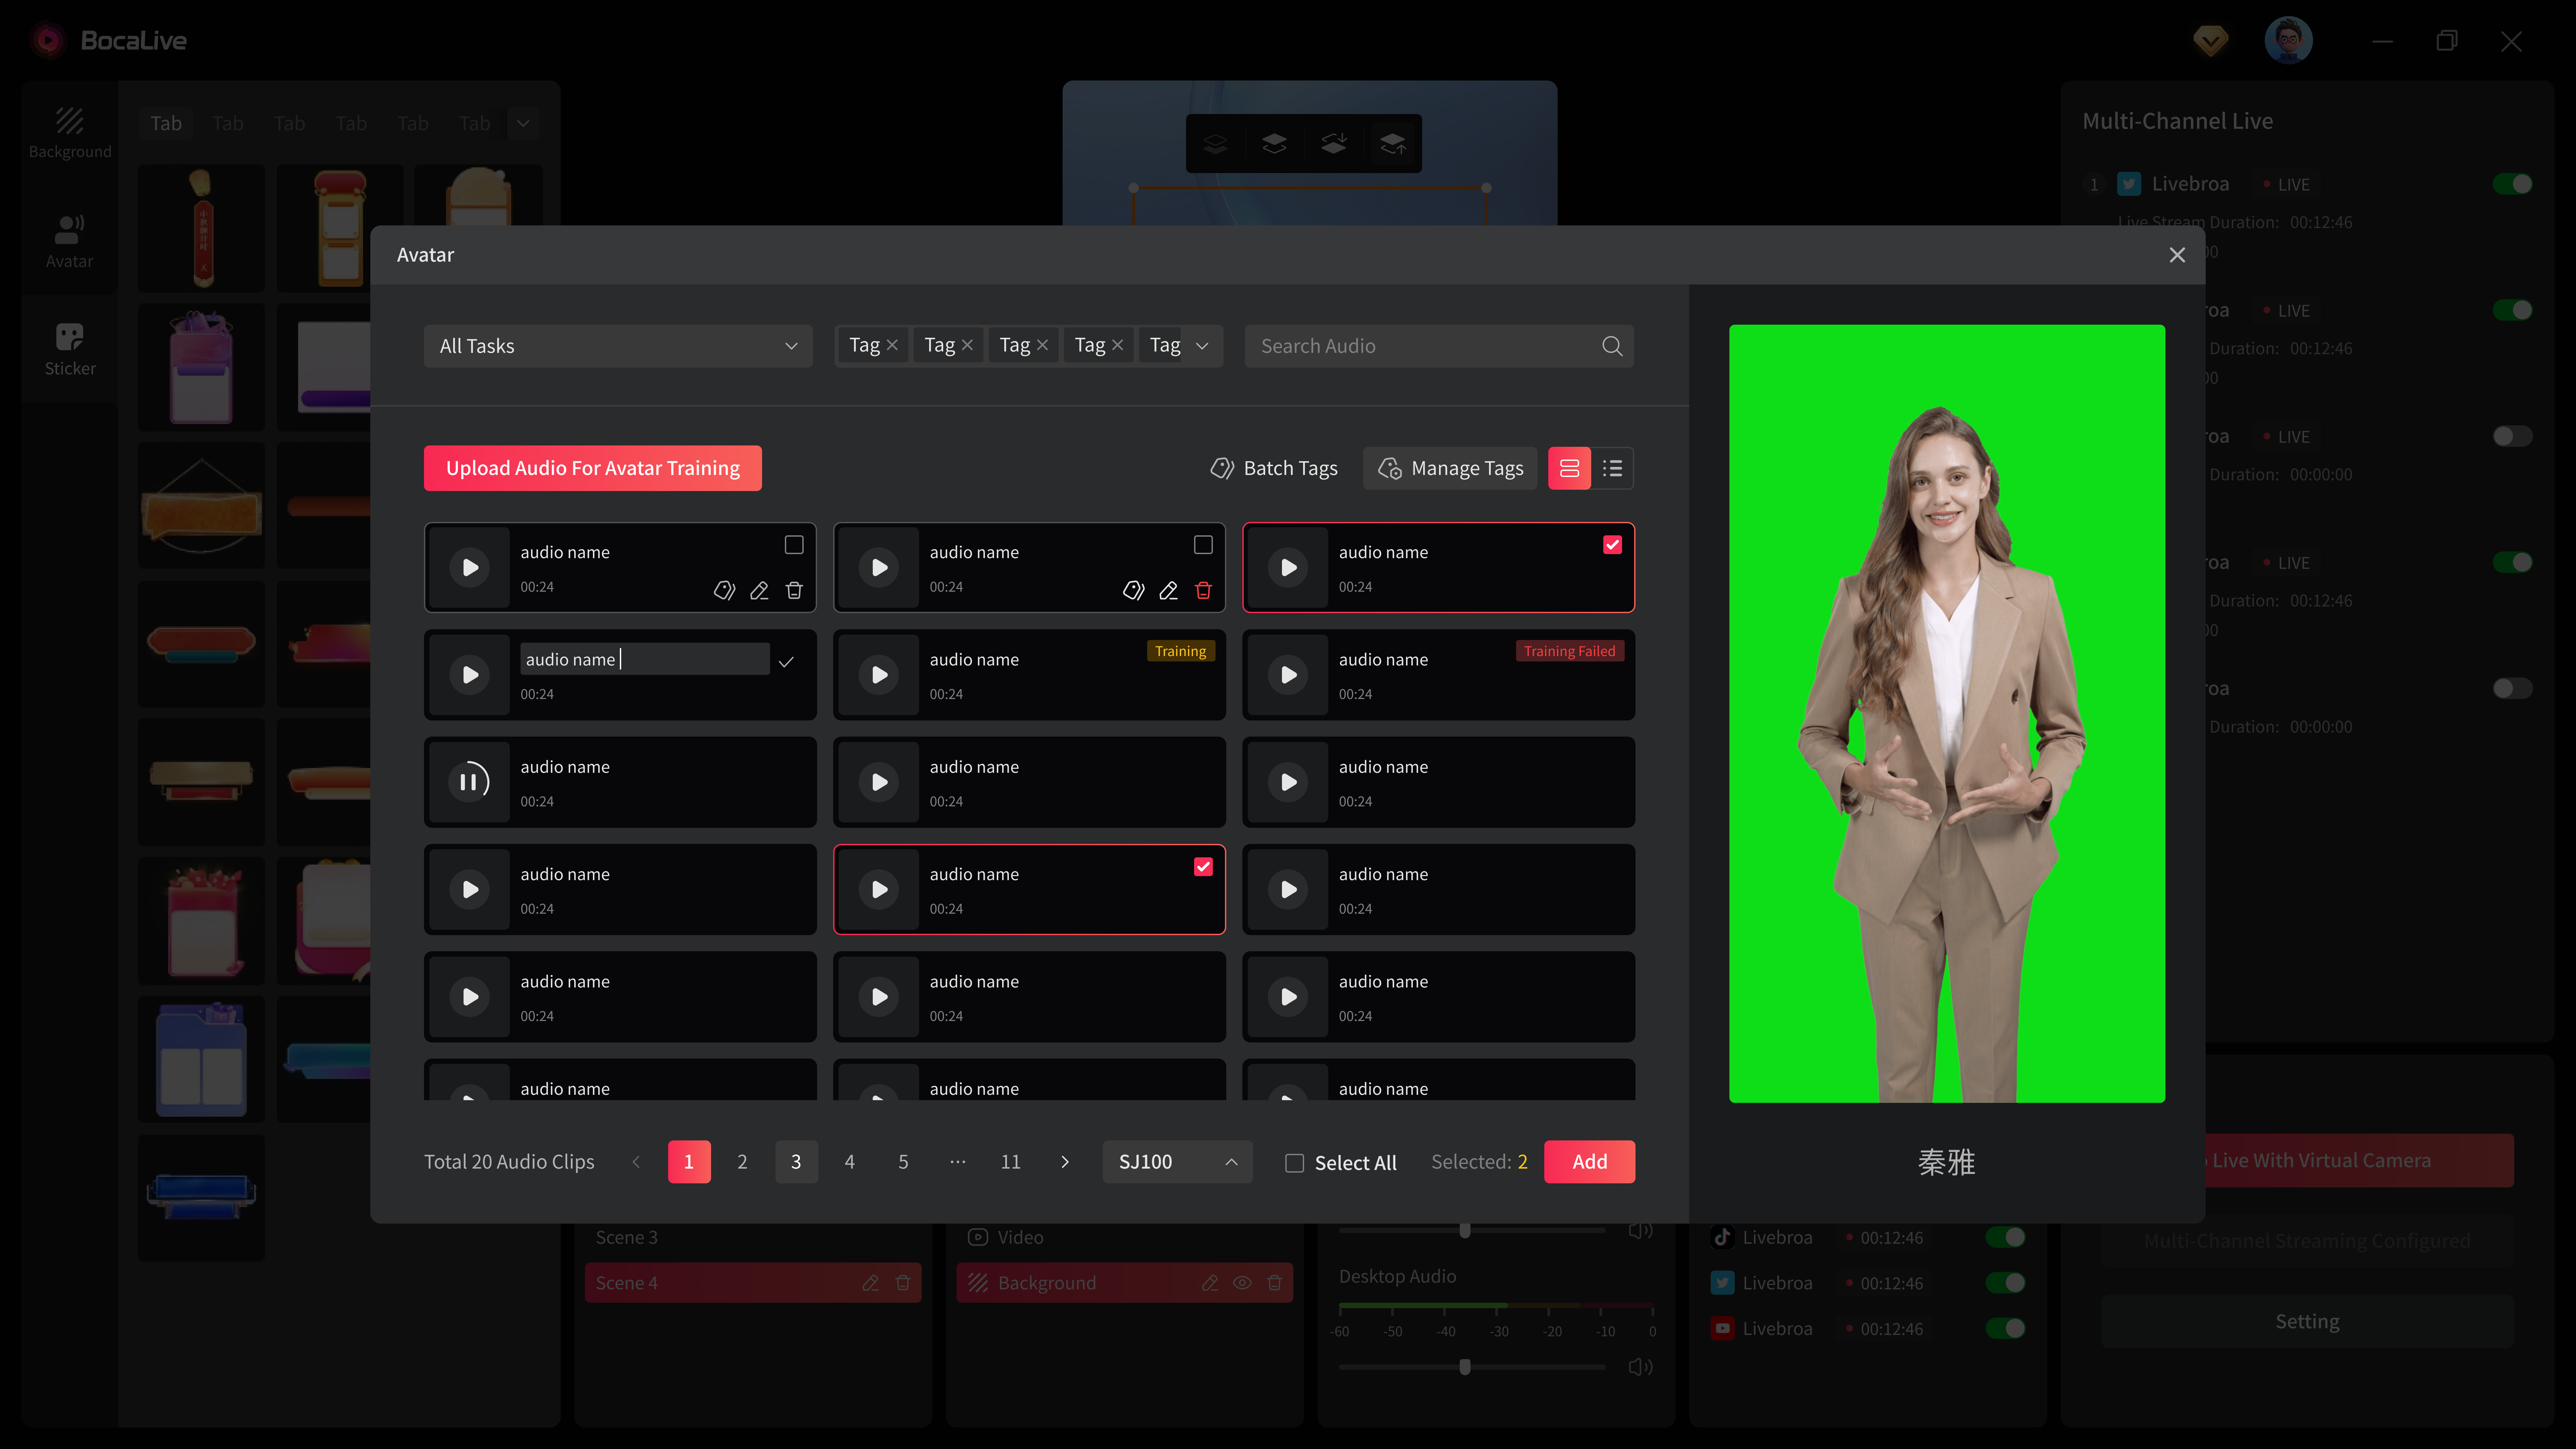Click the tag icon on first audio card
The width and height of the screenshot is (2576, 1449).
click(x=724, y=590)
